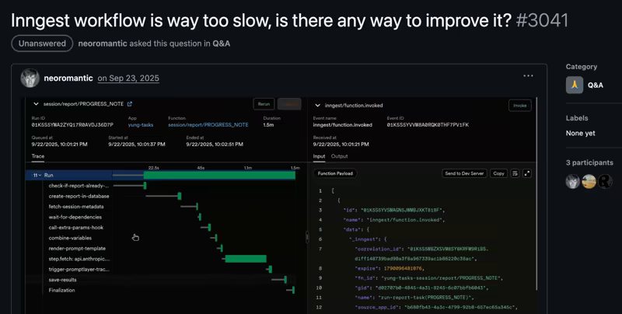Click the green Run timeline bar
The width and height of the screenshot is (622, 314).
coord(219,175)
